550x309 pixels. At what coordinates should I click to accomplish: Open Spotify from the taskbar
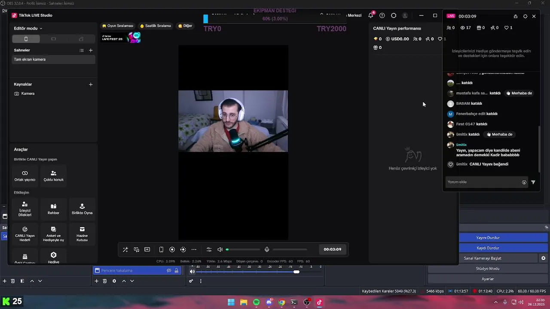click(x=256, y=302)
